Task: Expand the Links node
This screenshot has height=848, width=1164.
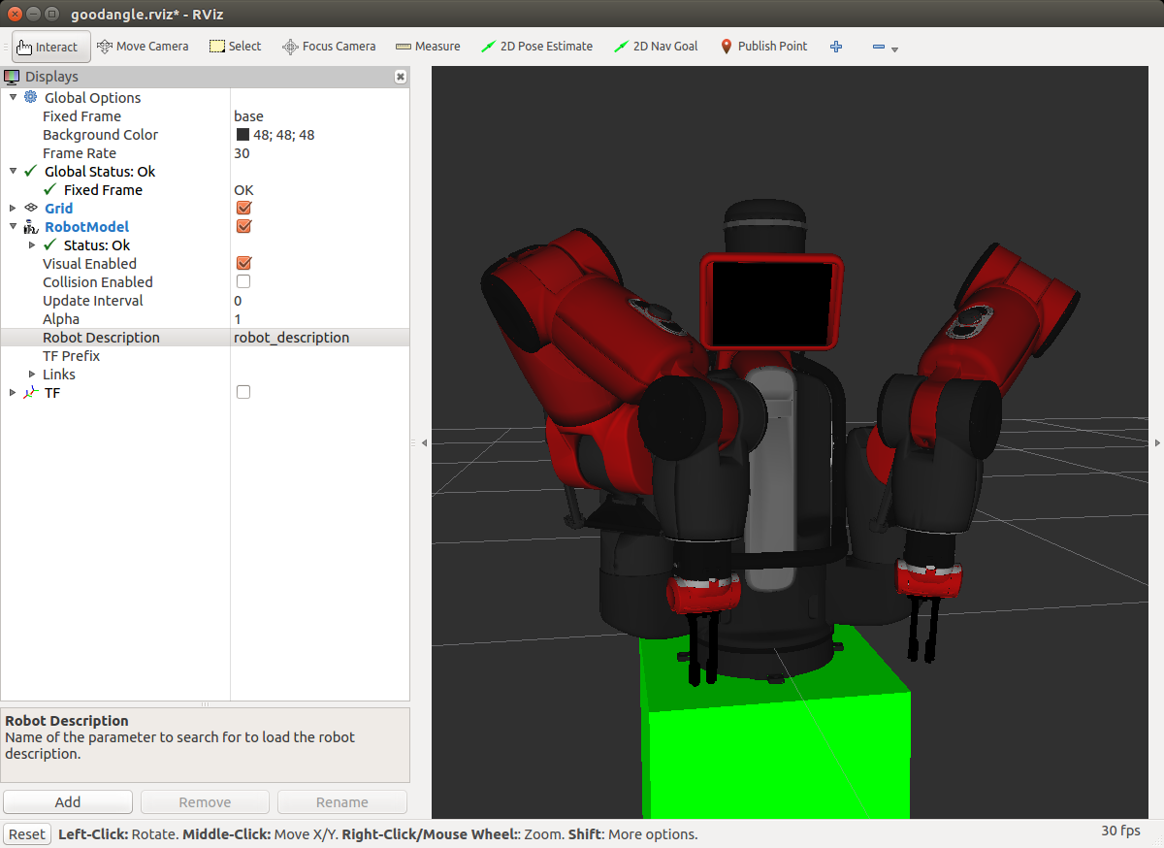Action: point(32,374)
